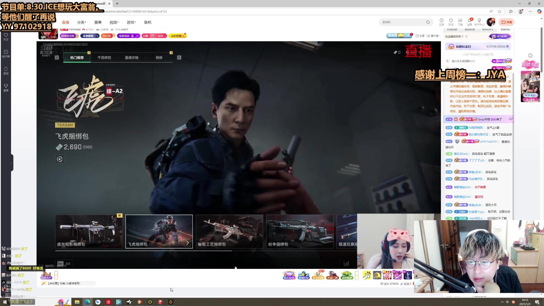
Task: Select the 秘银工艺捆绑包 thumbnail
Action: click(x=229, y=231)
